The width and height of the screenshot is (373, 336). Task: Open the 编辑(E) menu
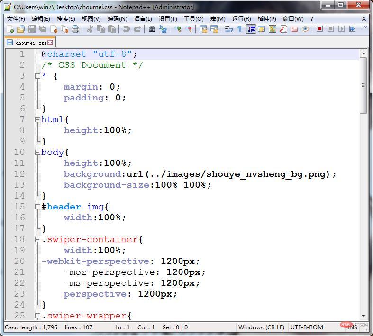click(41, 19)
